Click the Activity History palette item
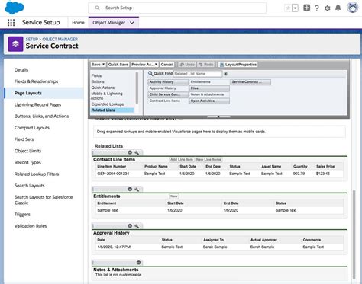This screenshot has width=362, height=284. [x=168, y=82]
